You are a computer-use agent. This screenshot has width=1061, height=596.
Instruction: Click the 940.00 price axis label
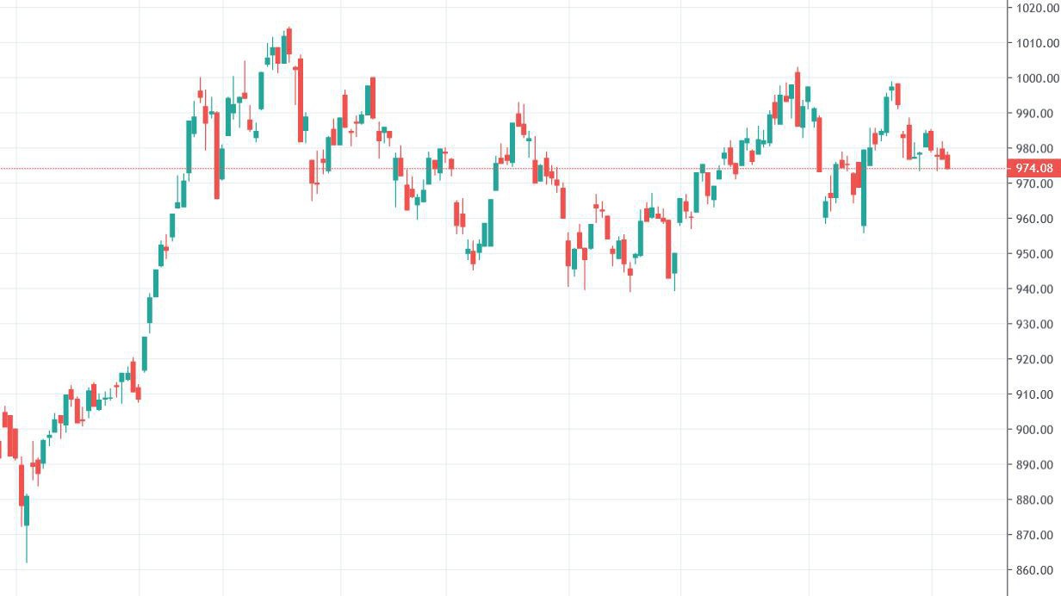pos(1037,289)
